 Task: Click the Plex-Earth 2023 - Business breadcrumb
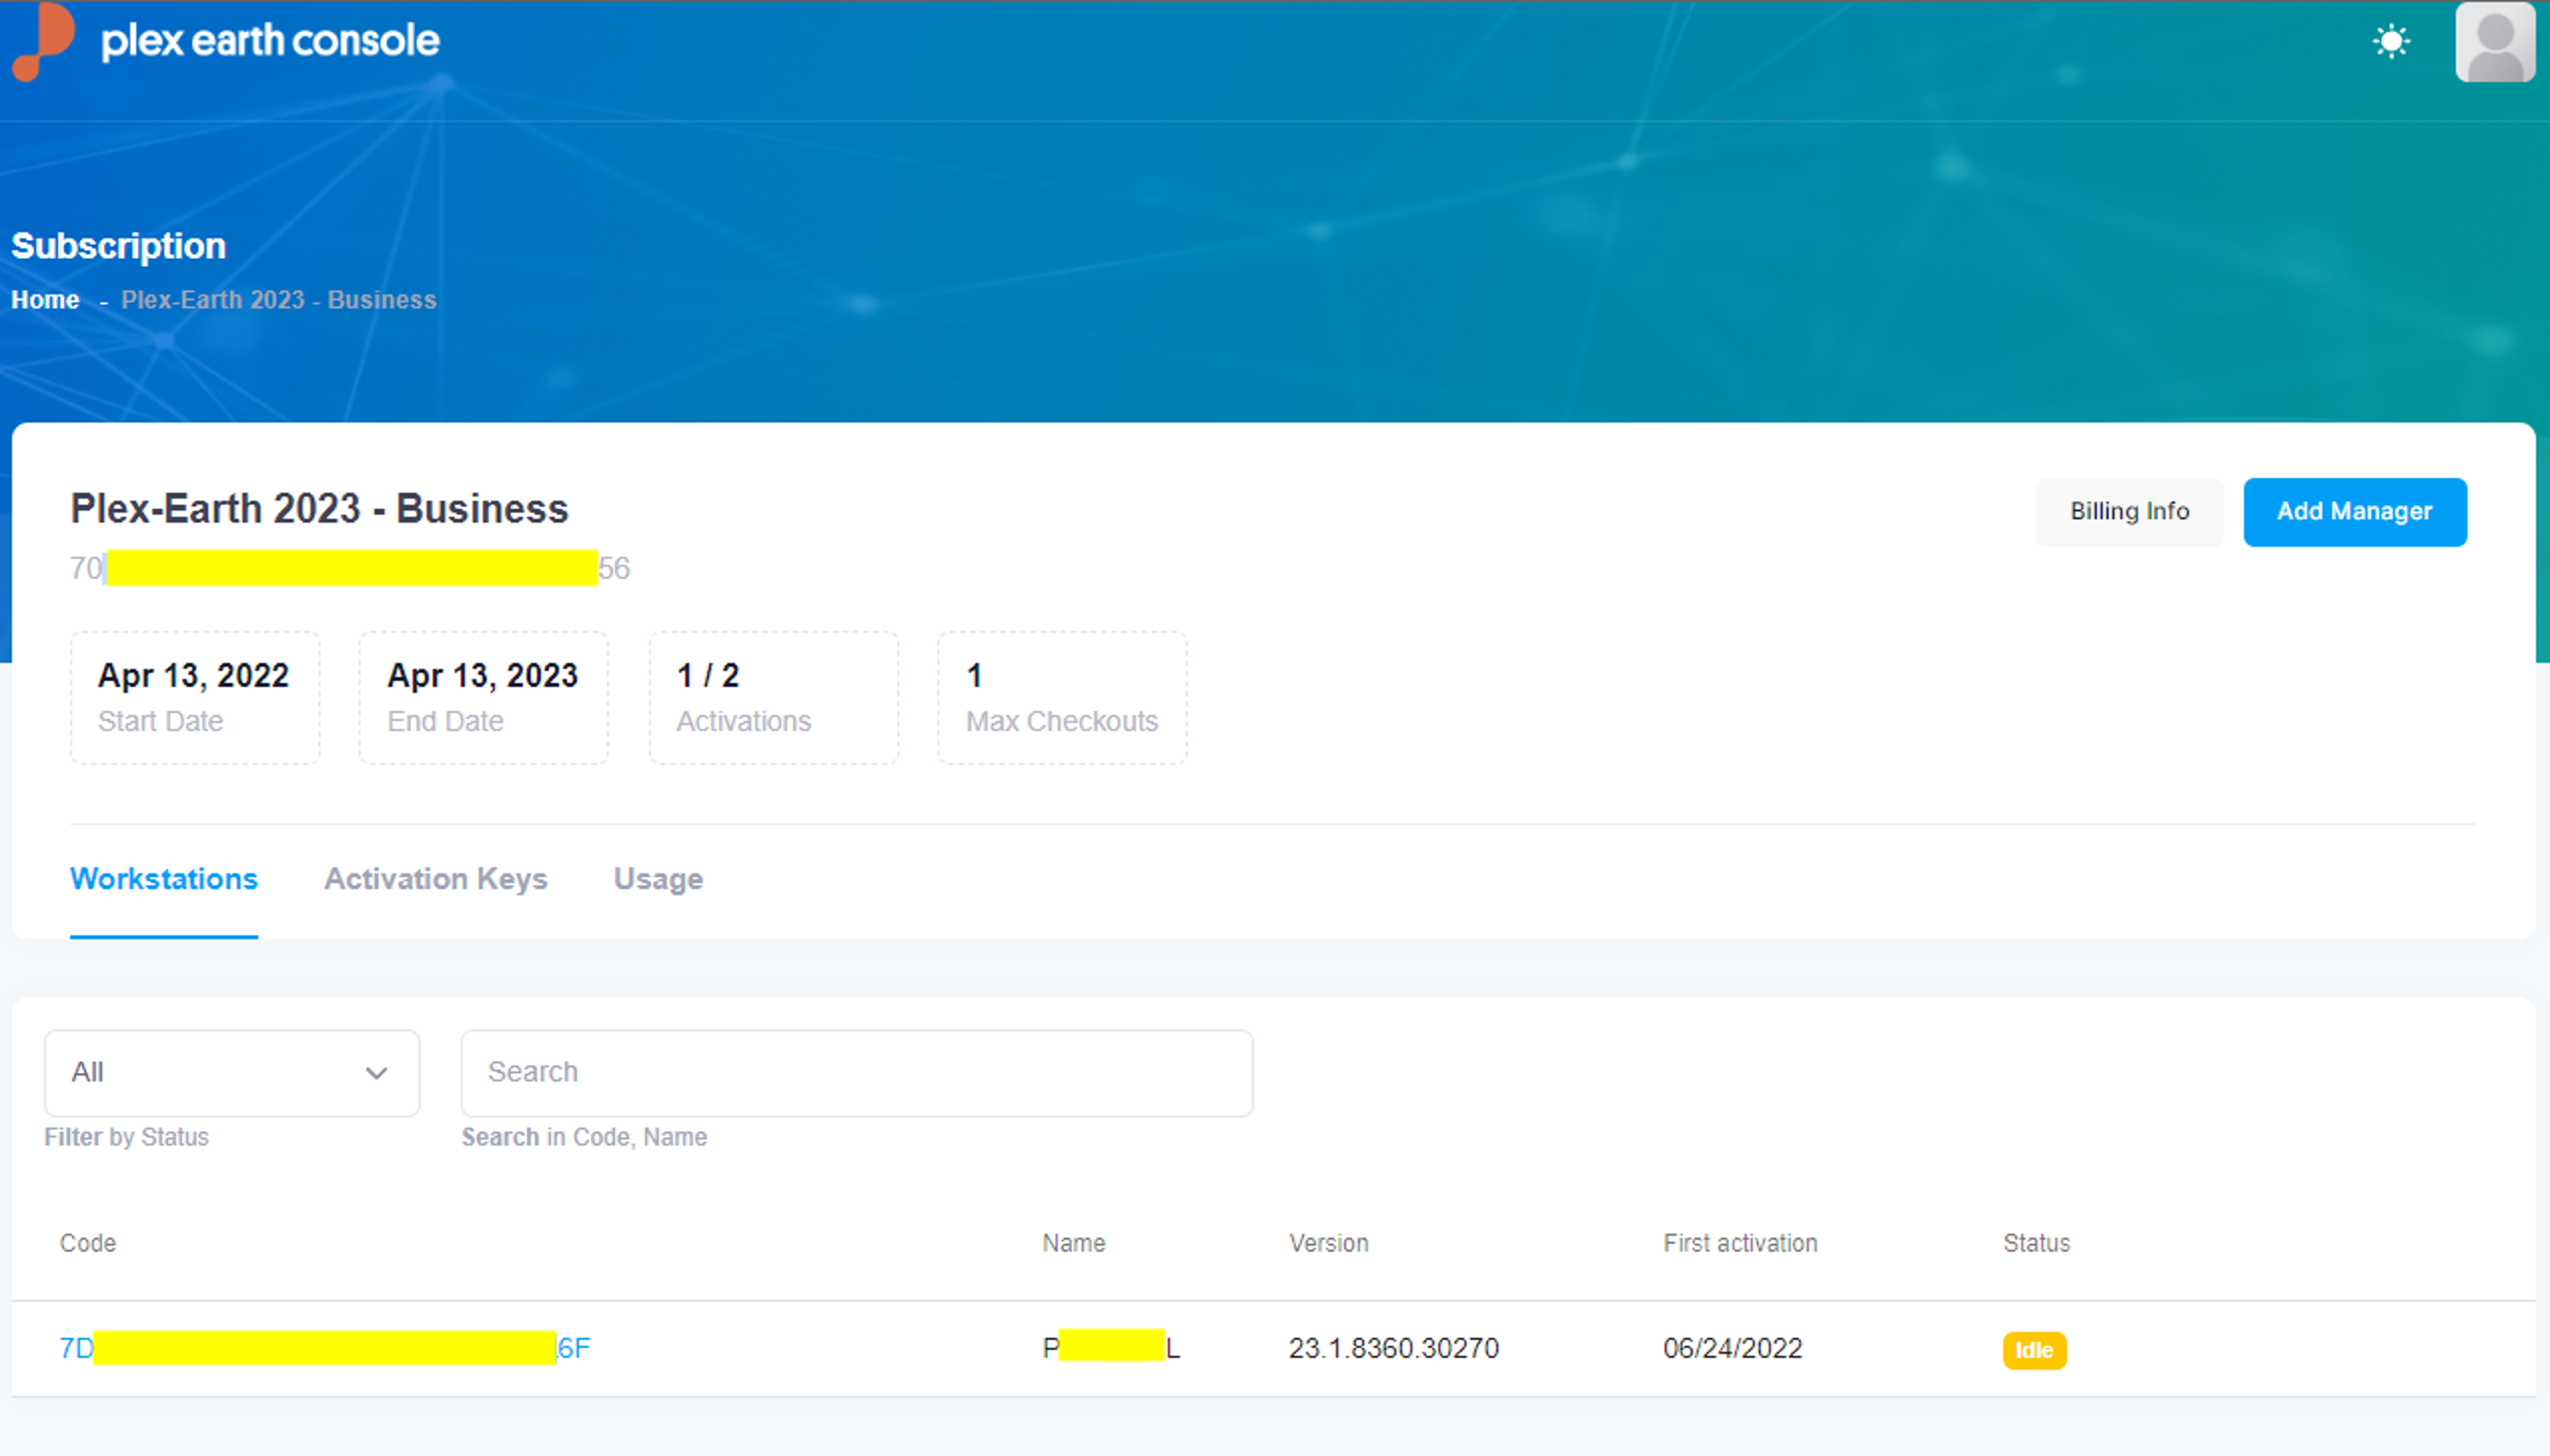(x=279, y=300)
